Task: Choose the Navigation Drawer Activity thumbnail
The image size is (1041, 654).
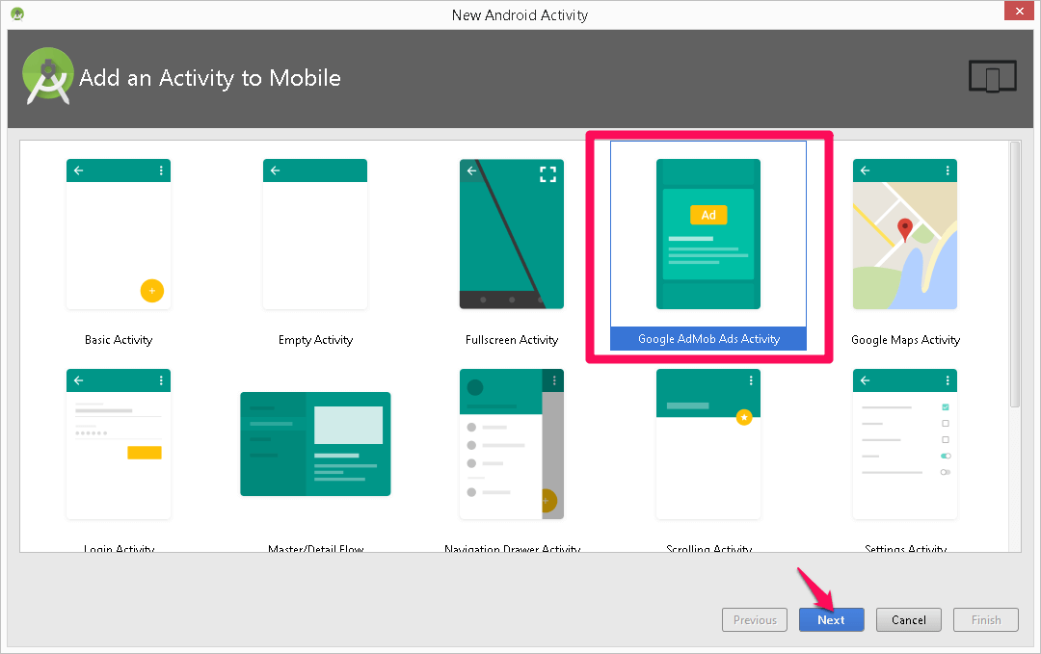Action: (x=512, y=444)
